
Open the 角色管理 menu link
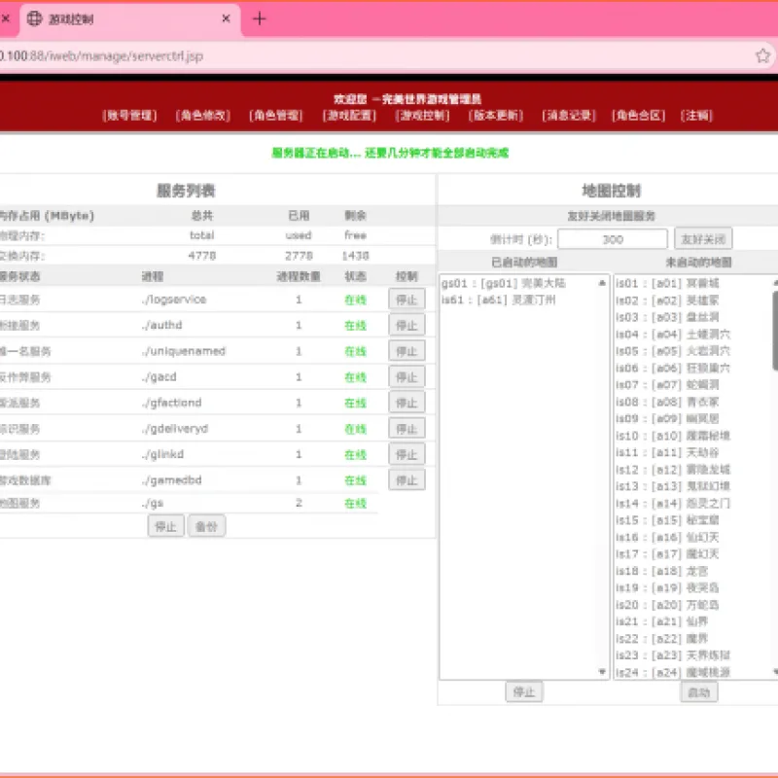coord(276,116)
